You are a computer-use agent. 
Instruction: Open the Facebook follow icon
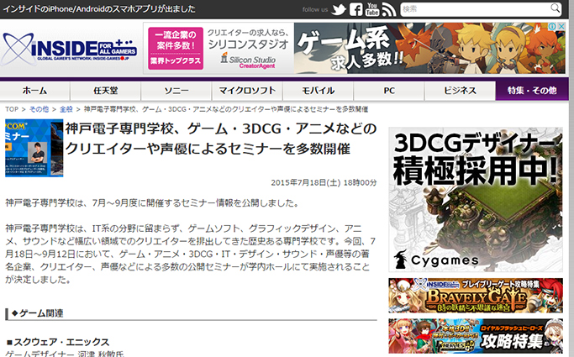(355, 9)
